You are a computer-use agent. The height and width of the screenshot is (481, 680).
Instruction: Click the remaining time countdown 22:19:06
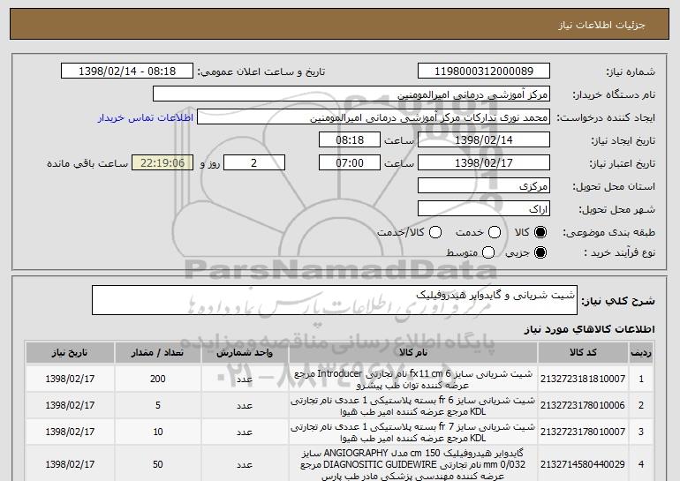[x=162, y=162]
